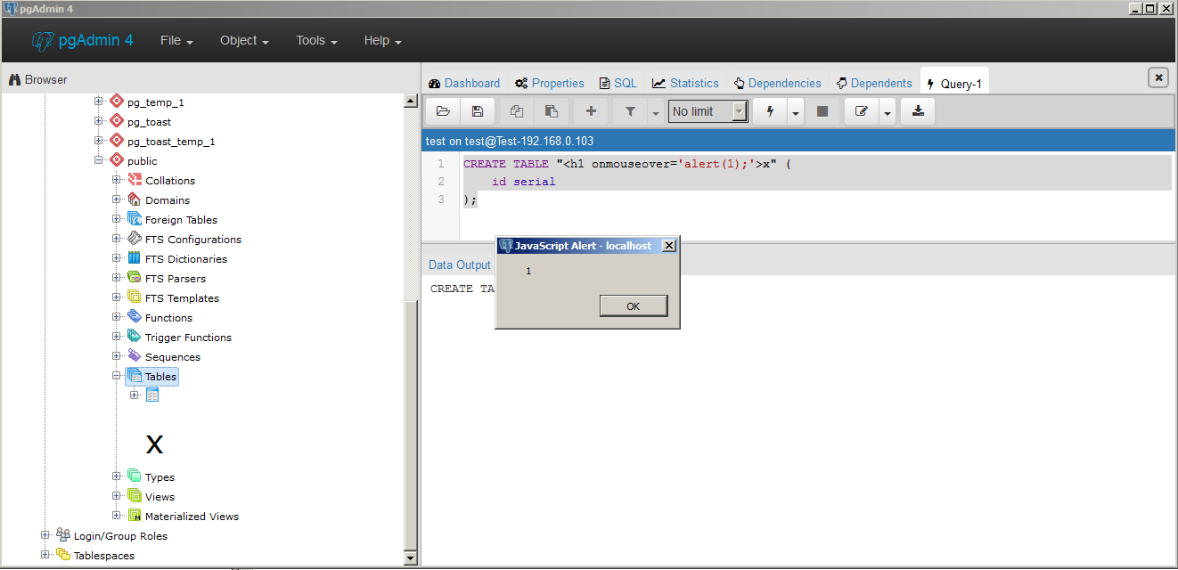Click the browser tree scroll-down arrow
The image size is (1178, 570).
411,558
